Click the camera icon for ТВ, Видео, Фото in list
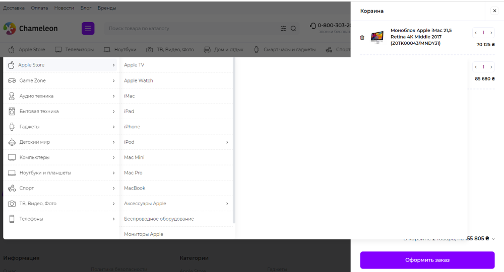This screenshot has height=272, width=504. pyautogui.click(x=12, y=204)
